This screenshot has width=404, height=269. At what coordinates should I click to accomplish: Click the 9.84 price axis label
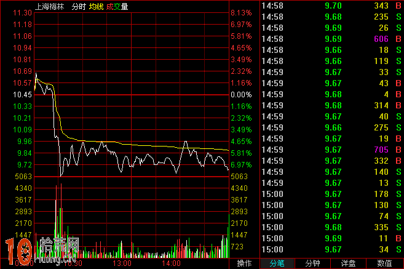pyautogui.click(x=25, y=153)
